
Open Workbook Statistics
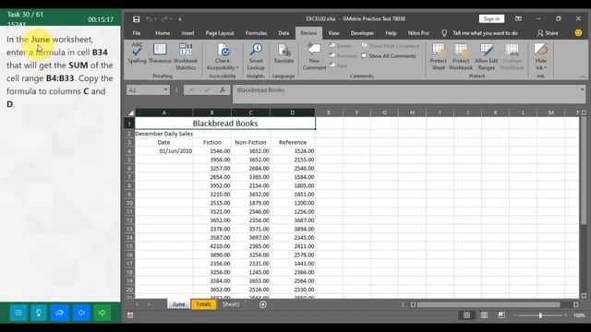pyautogui.click(x=186, y=56)
